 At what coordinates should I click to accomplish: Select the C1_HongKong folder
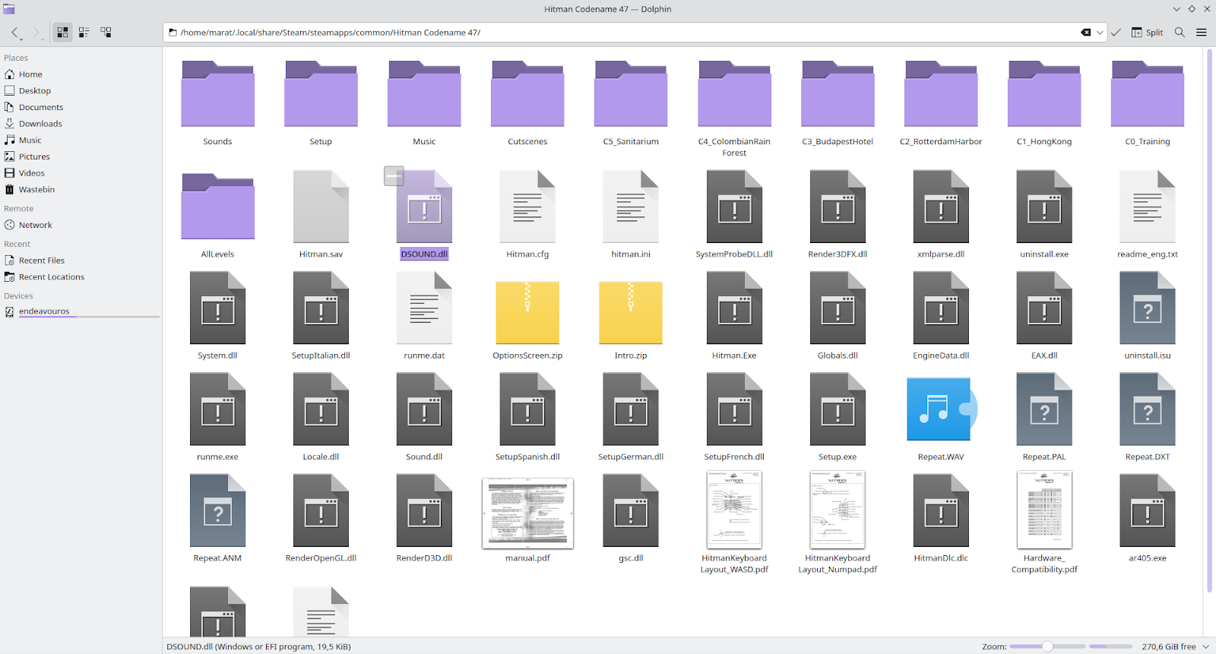1044,94
